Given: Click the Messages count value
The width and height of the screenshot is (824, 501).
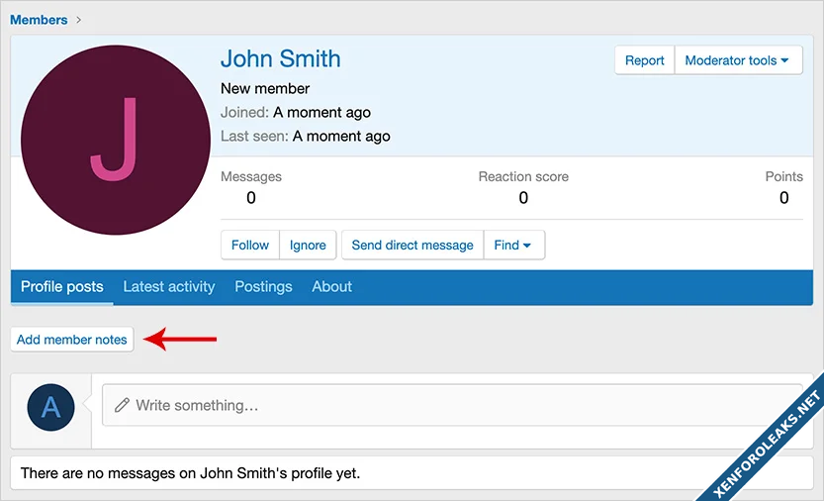Looking at the screenshot, I should (250, 197).
